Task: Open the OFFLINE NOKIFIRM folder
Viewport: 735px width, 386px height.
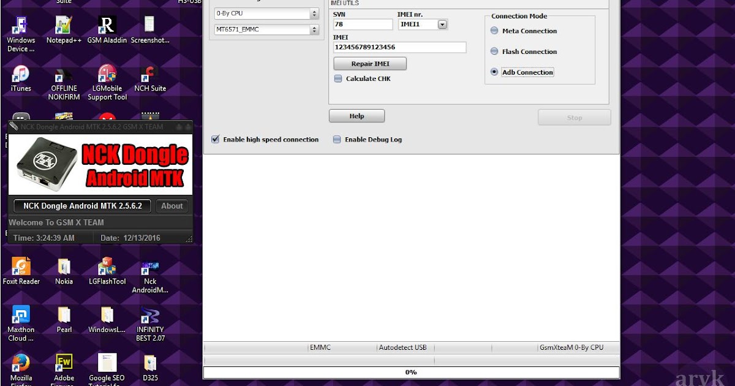Action: click(63, 75)
